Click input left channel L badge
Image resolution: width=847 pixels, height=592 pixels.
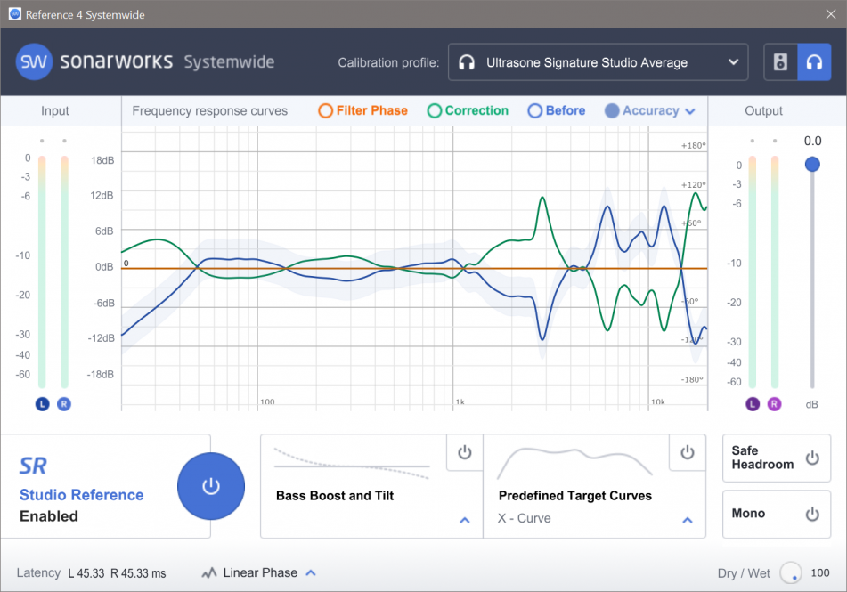click(x=42, y=404)
